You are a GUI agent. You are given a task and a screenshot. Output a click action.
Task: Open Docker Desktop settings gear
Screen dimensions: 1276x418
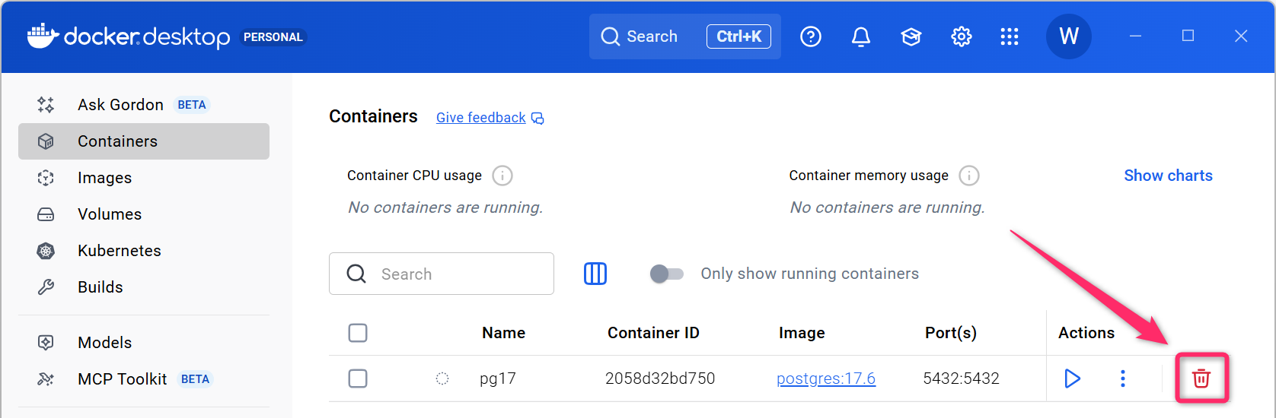[961, 36]
